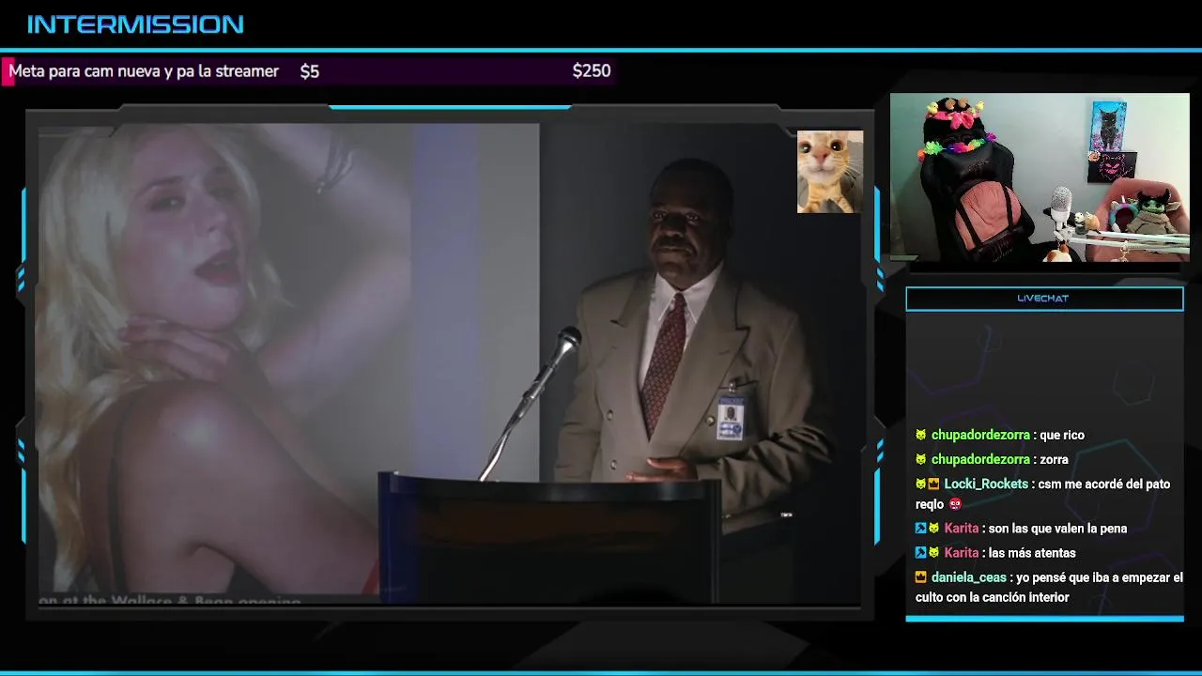Click the orange cat image in video corner
The width and height of the screenshot is (1202, 676).
coord(830,172)
